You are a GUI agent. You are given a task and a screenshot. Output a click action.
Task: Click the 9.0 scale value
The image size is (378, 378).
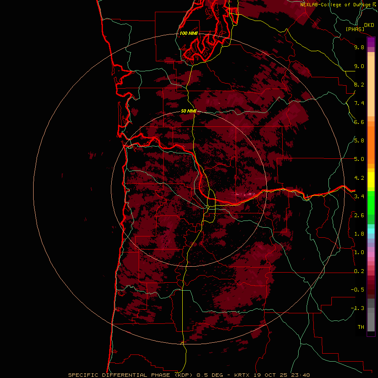(x=359, y=66)
